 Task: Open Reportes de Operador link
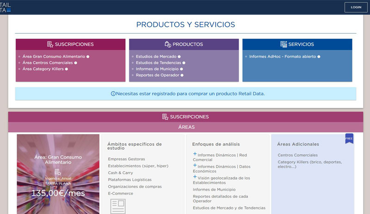coord(157,75)
